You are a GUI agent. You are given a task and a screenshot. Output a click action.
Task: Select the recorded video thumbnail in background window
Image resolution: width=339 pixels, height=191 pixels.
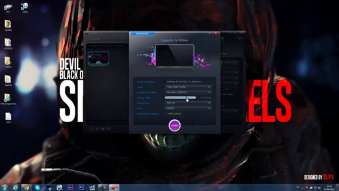(98, 58)
